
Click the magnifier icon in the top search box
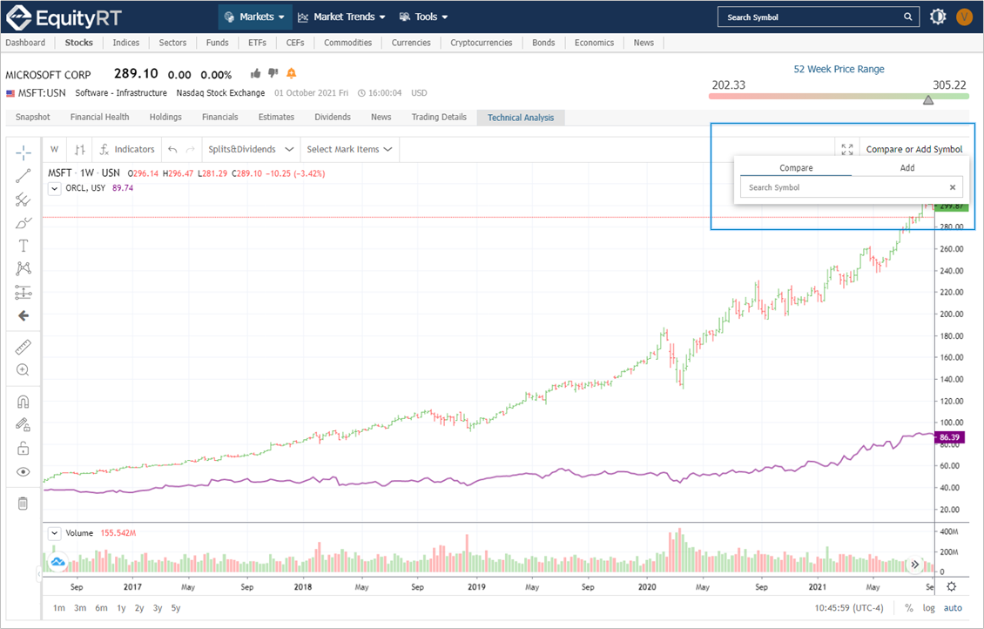907,17
